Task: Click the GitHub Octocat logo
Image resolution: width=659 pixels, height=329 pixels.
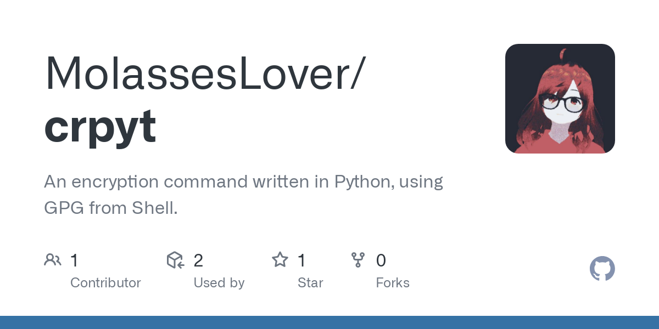Action: tap(602, 269)
